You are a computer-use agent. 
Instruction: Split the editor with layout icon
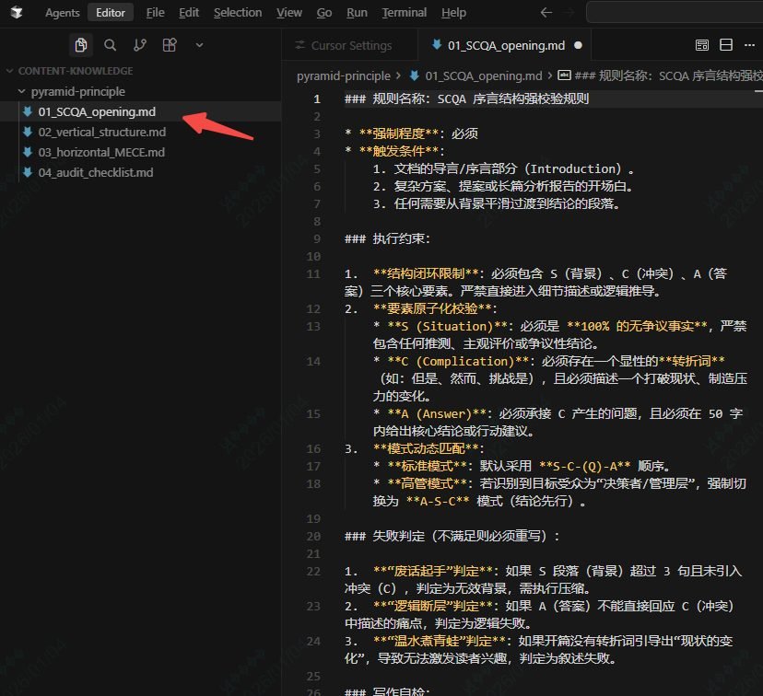725,45
